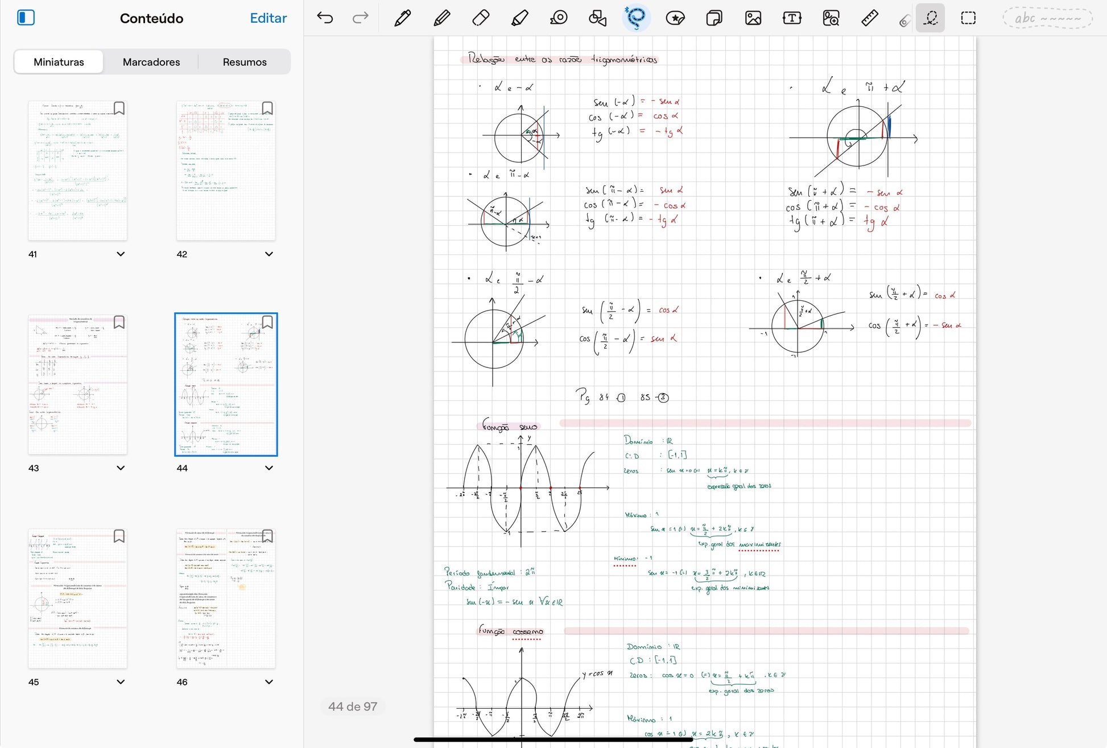Screen dimensions: 1107x748
Task: Select the Eraser tool
Action: 481,18
